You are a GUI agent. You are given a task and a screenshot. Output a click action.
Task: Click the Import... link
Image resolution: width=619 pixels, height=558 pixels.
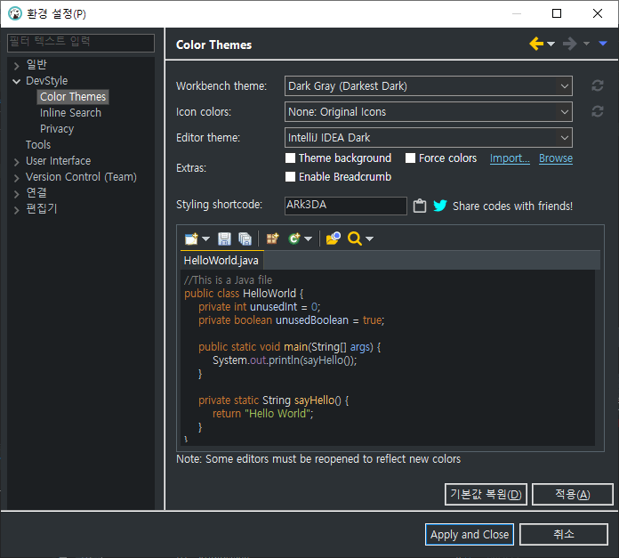pyautogui.click(x=510, y=158)
